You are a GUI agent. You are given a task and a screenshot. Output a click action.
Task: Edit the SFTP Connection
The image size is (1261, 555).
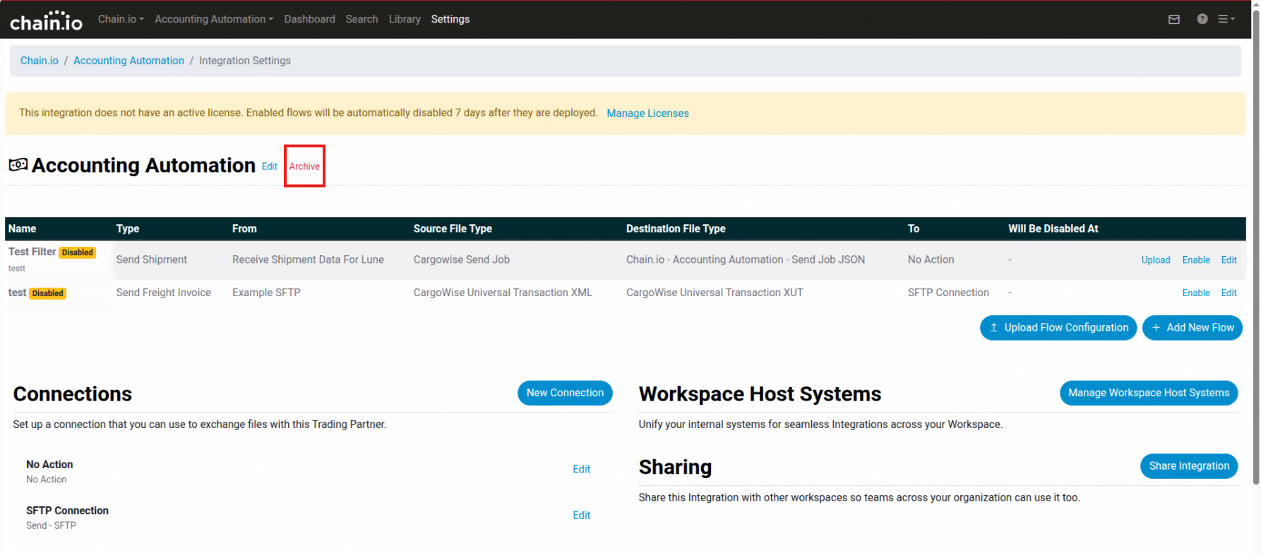[x=581, y=515]
